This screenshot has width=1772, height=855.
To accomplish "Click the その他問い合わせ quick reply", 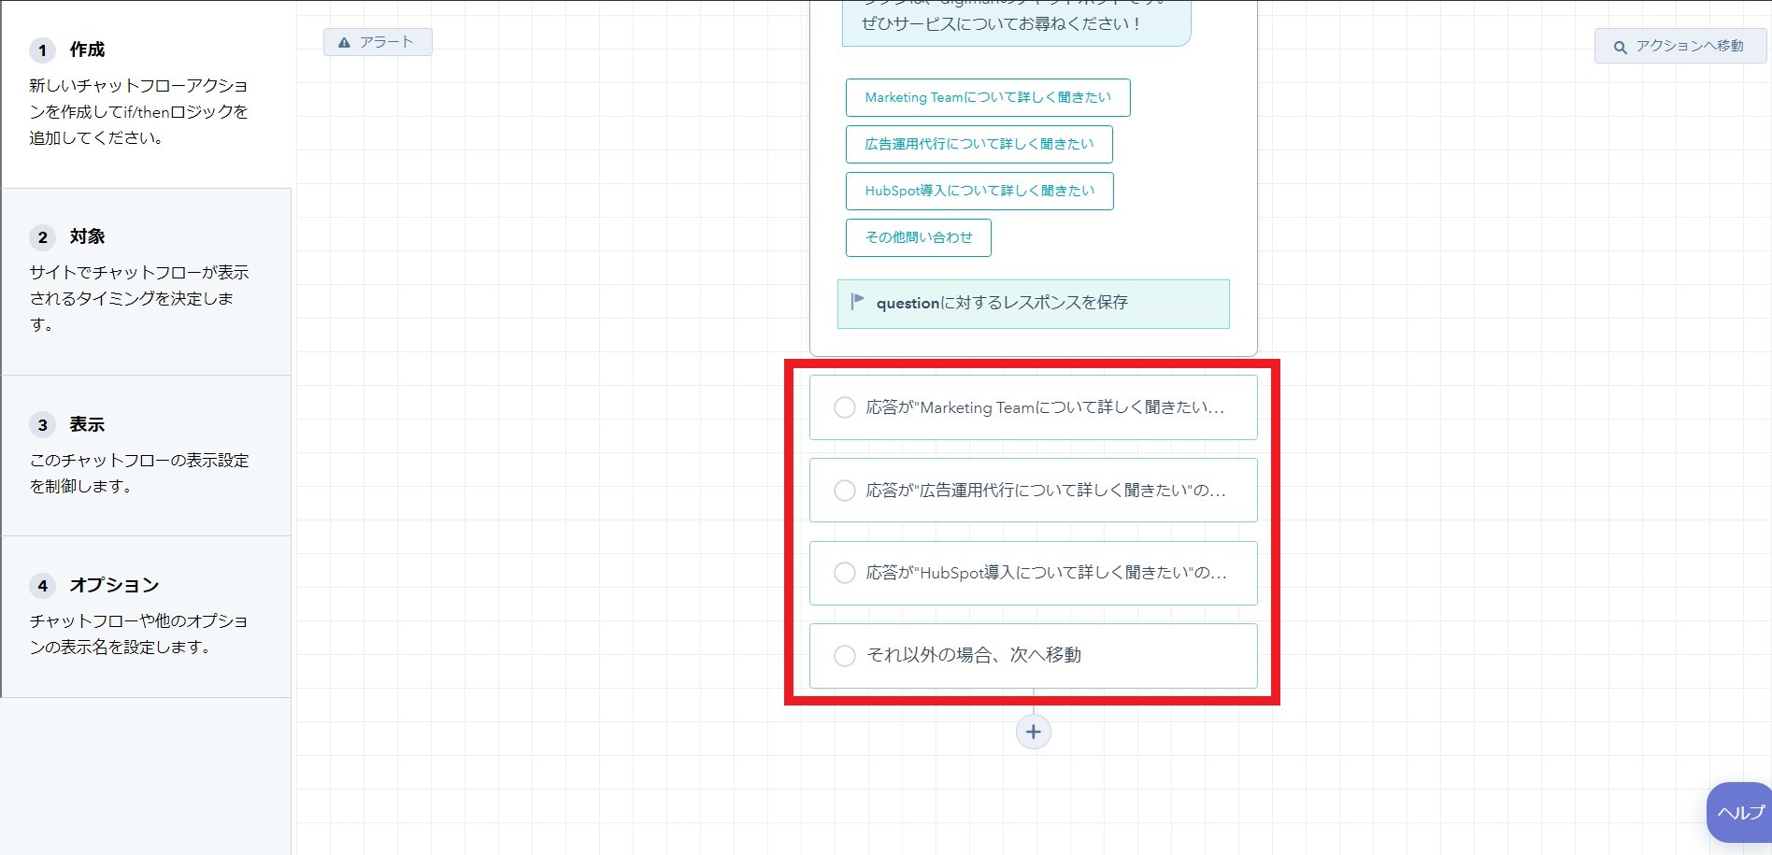I will click(x=918, y=237).
